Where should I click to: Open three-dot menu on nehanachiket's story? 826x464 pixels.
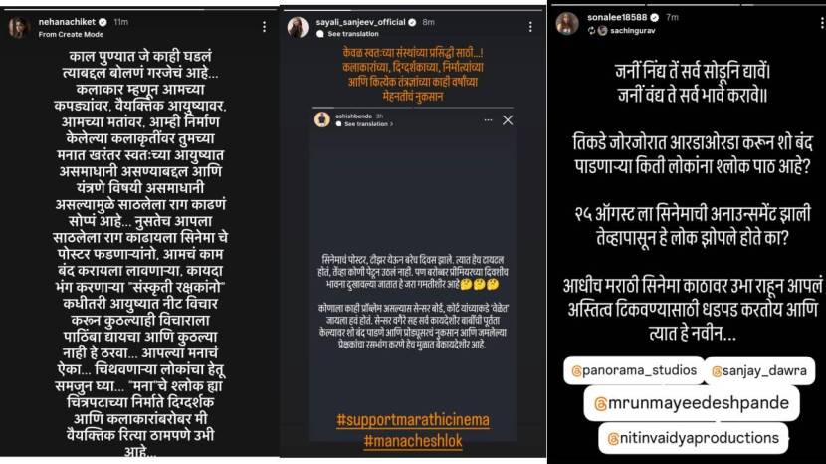(264, 28)
